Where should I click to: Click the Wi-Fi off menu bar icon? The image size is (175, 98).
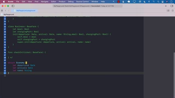pyautogui.click(x=154, y=2)
